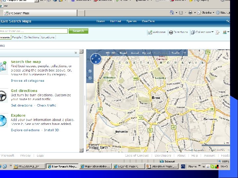238x178 pixels.
Task: Select the Hybrid map style
Action: coord(146,53)
